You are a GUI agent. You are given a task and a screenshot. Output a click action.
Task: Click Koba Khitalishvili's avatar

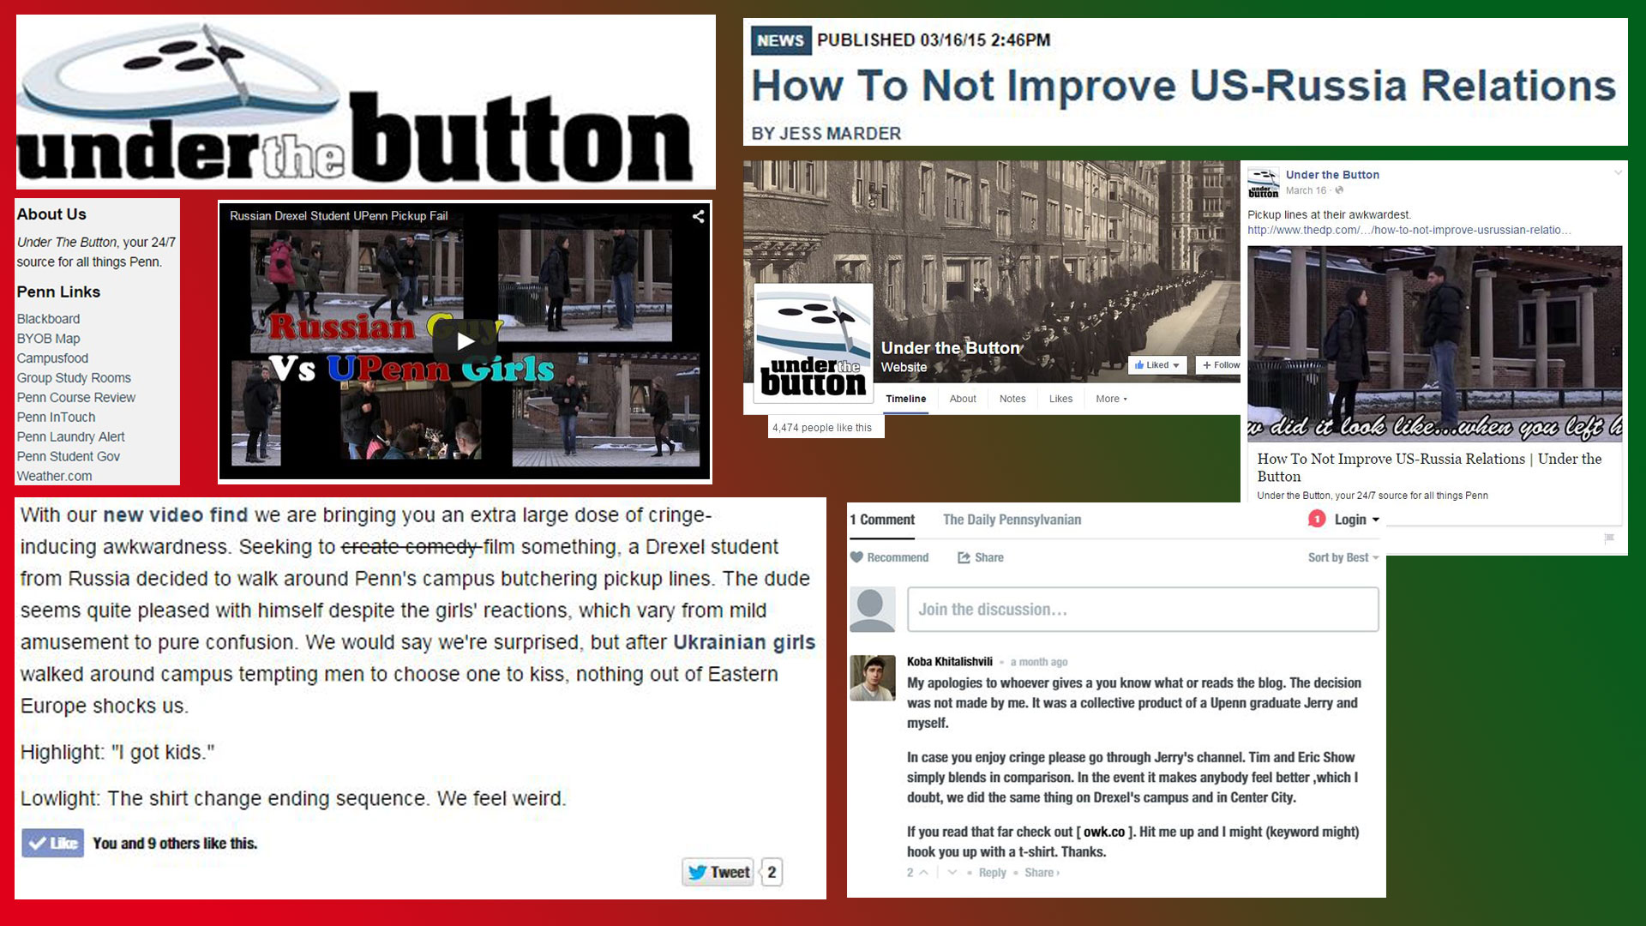click(x=872, y=678)
